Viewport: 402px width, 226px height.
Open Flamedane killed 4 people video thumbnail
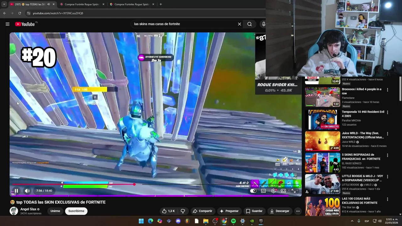[323, 97]
